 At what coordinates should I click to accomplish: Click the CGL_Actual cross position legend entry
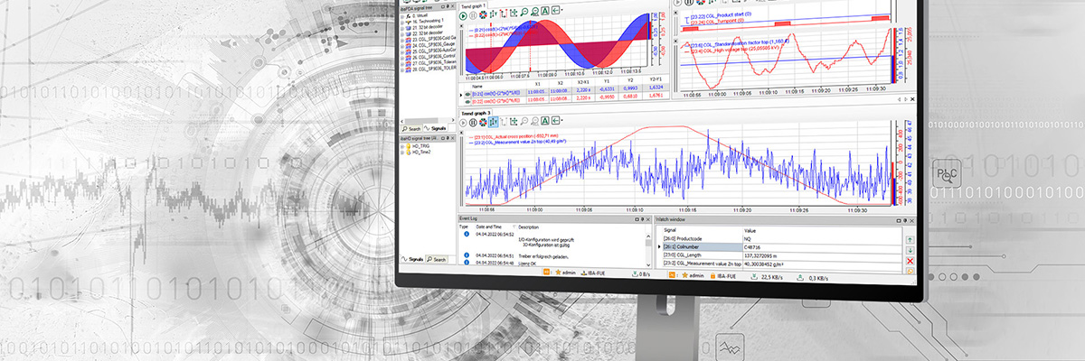tap(514, 136)
